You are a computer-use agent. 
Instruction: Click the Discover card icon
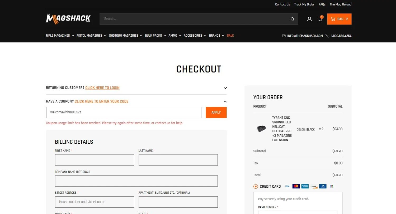coord(314,186)
